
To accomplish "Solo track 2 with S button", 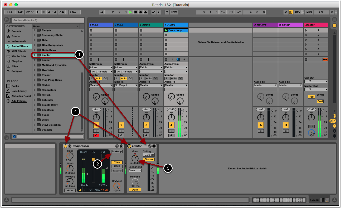I will tap(121, 131).
